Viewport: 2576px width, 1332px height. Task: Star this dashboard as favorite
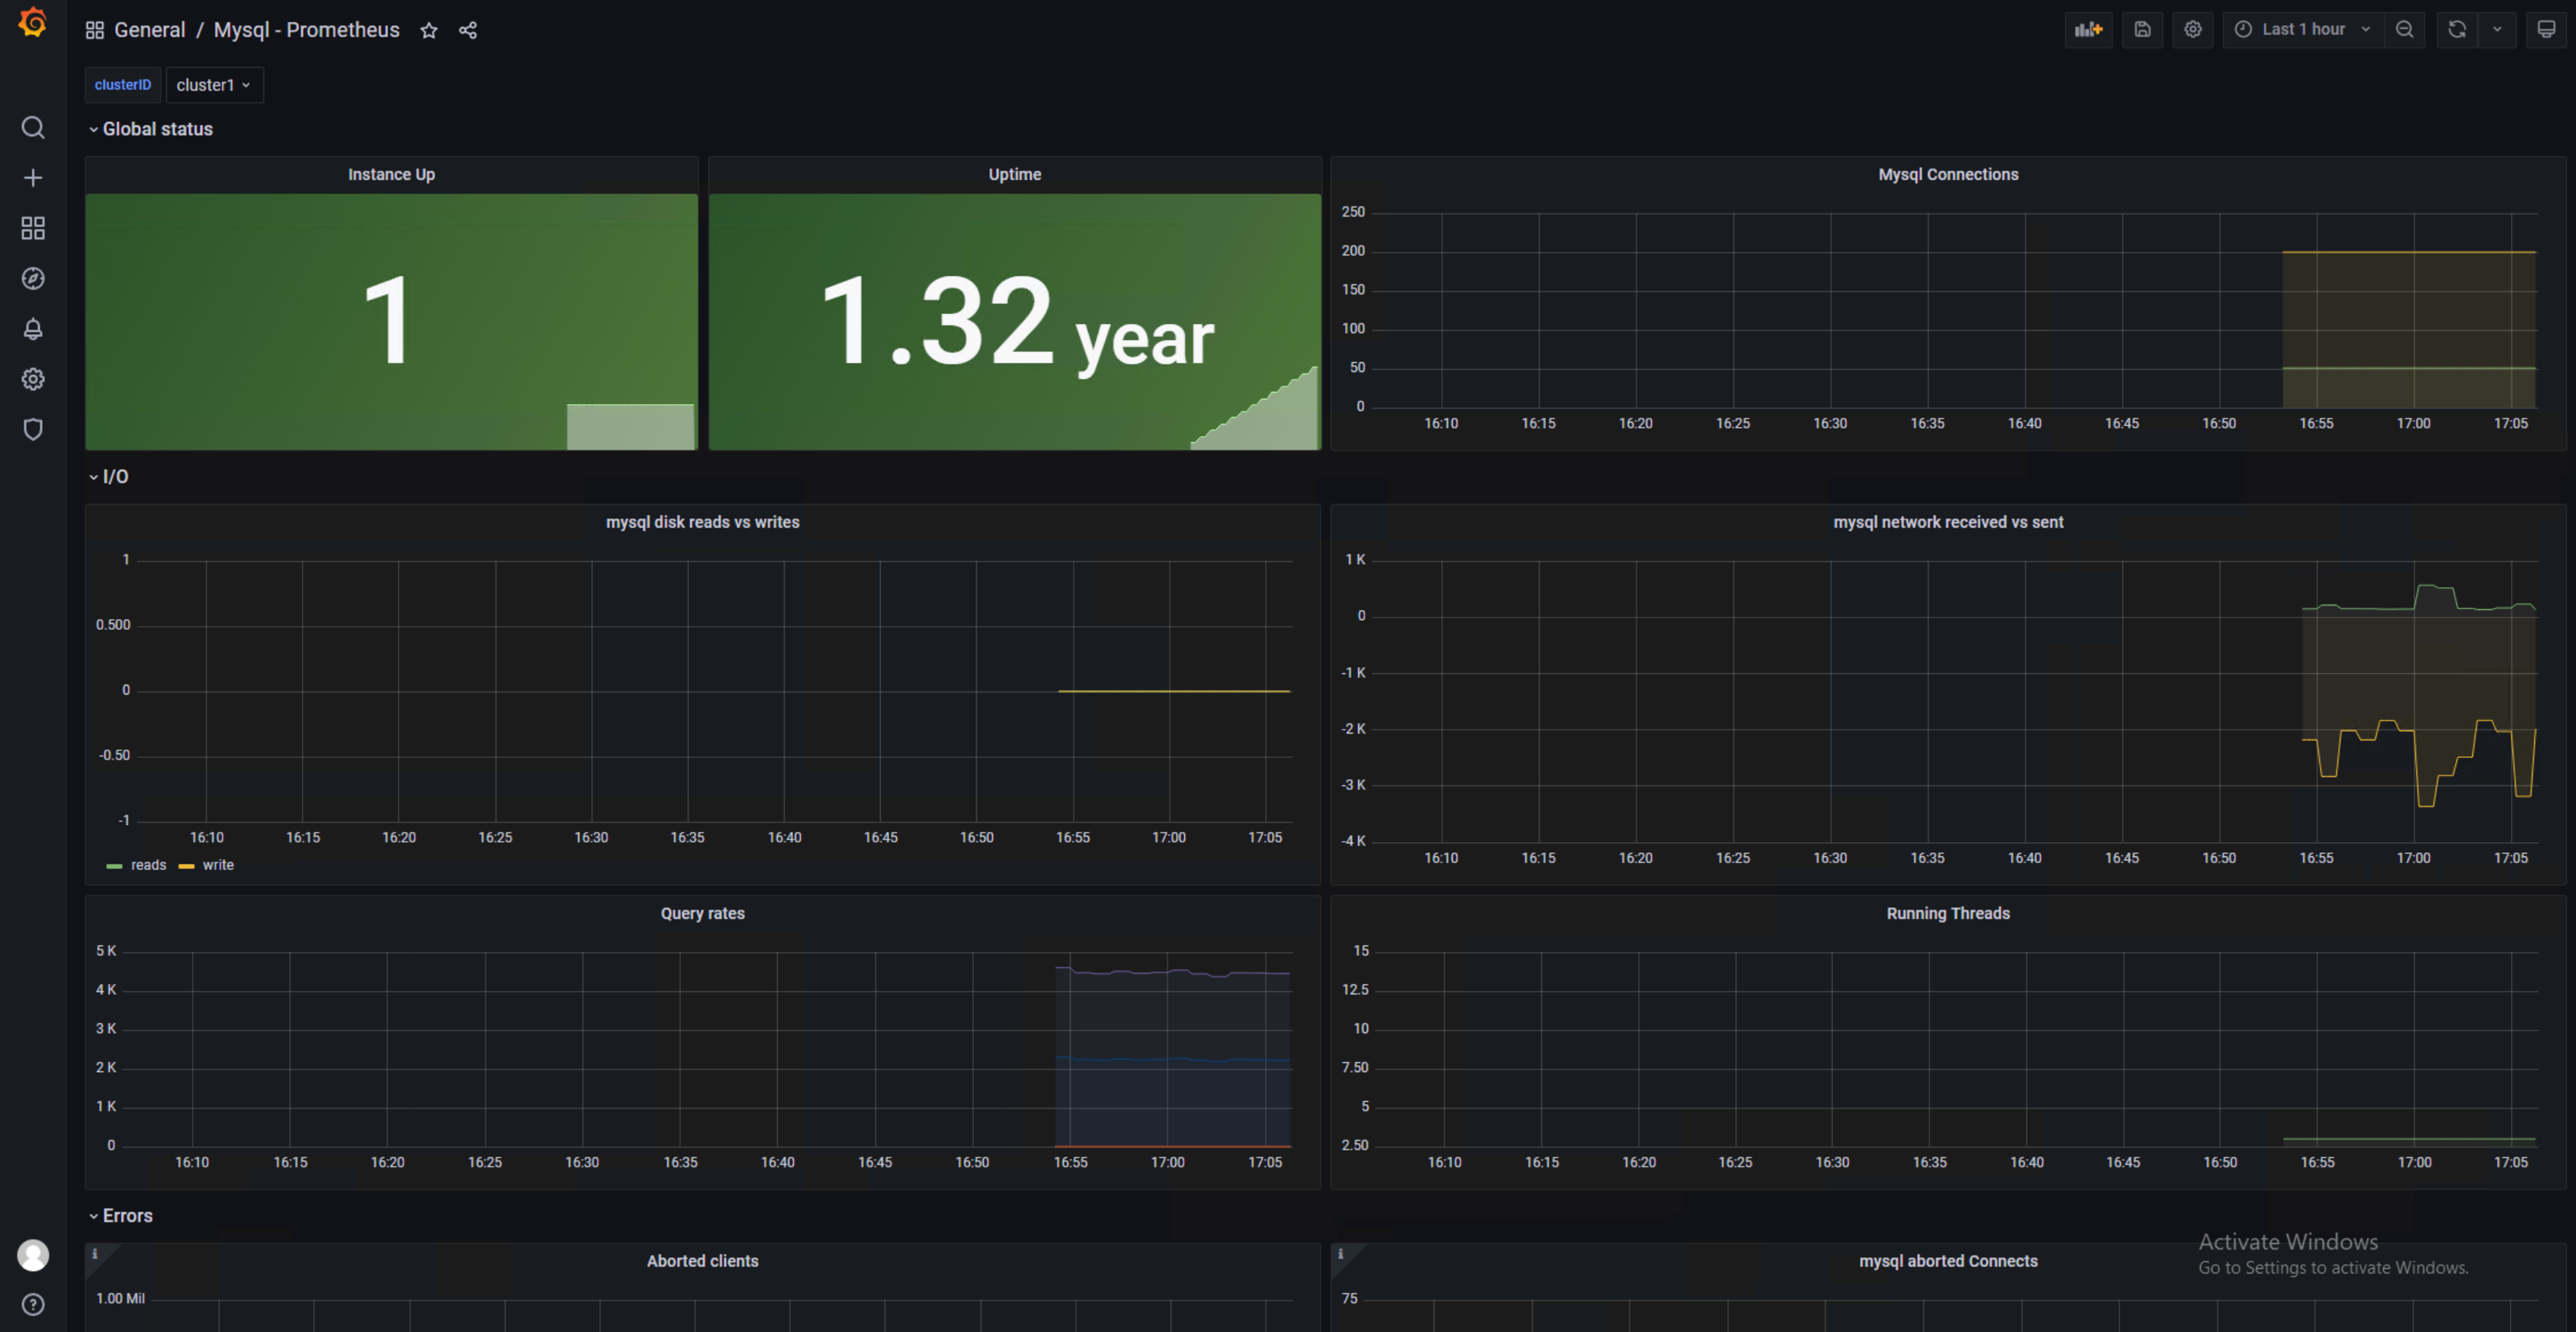[x=429, y=30]
